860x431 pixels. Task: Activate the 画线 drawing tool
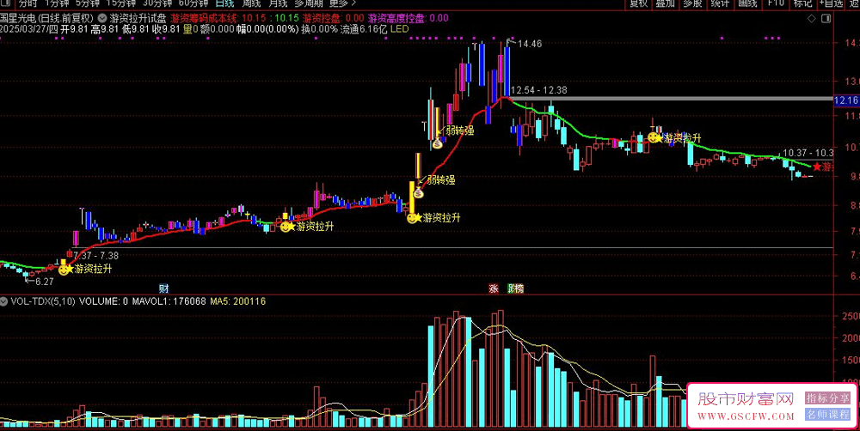click(x=747, y=3)
